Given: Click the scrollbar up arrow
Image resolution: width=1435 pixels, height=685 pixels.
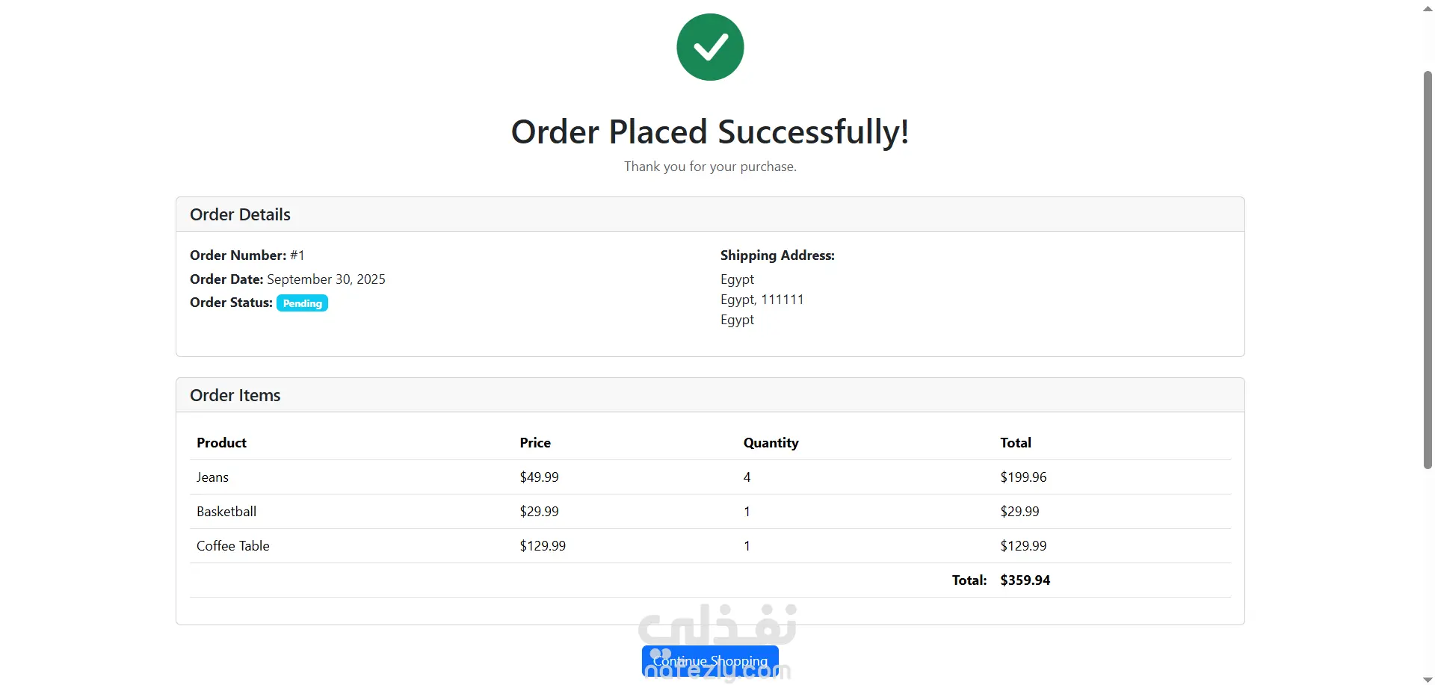Looking at the screenshot, I should (x=1428, y=8).
